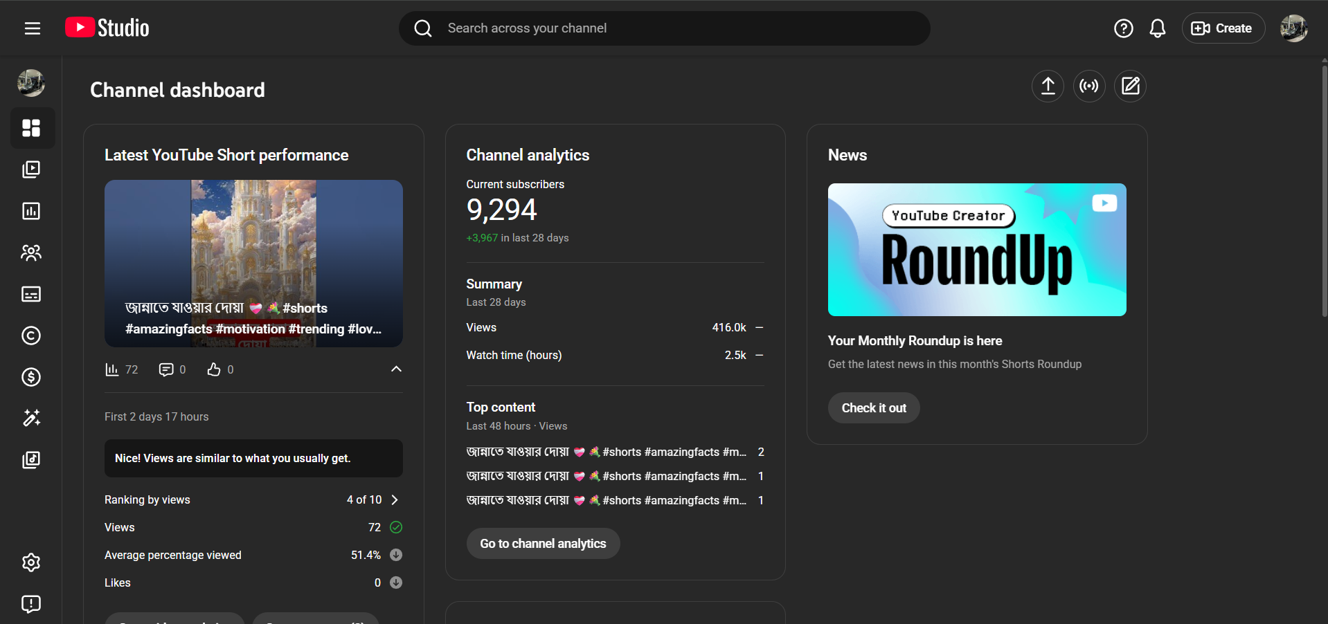Open the hamburger navigation menu
The width and height of the screenshot is (1328, 624).
[33, 28]
